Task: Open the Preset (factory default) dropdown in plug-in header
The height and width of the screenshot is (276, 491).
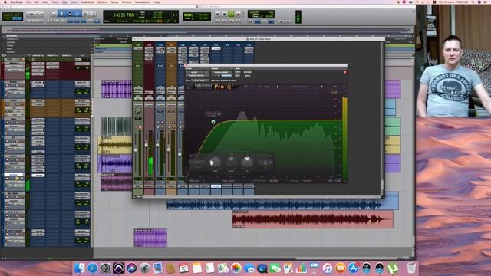Action: click(222, 72)
